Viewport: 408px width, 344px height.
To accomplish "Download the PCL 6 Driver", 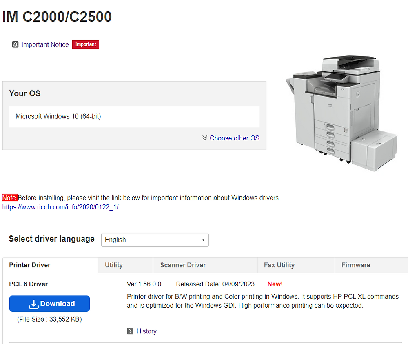I will [x=49, y=303].
